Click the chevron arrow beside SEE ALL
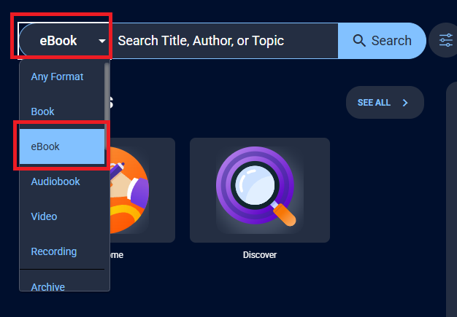 [x=405, y=103]
